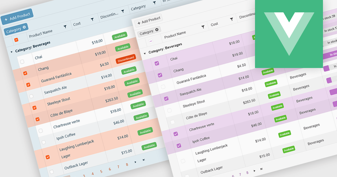Jump to last page in purple grid pager

click(261, 169)
